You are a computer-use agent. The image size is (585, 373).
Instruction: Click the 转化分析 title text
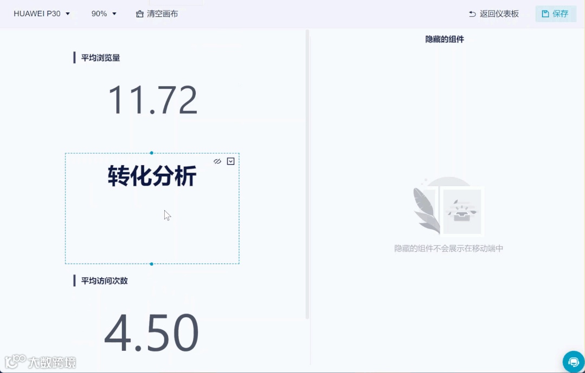pos(151,175)
